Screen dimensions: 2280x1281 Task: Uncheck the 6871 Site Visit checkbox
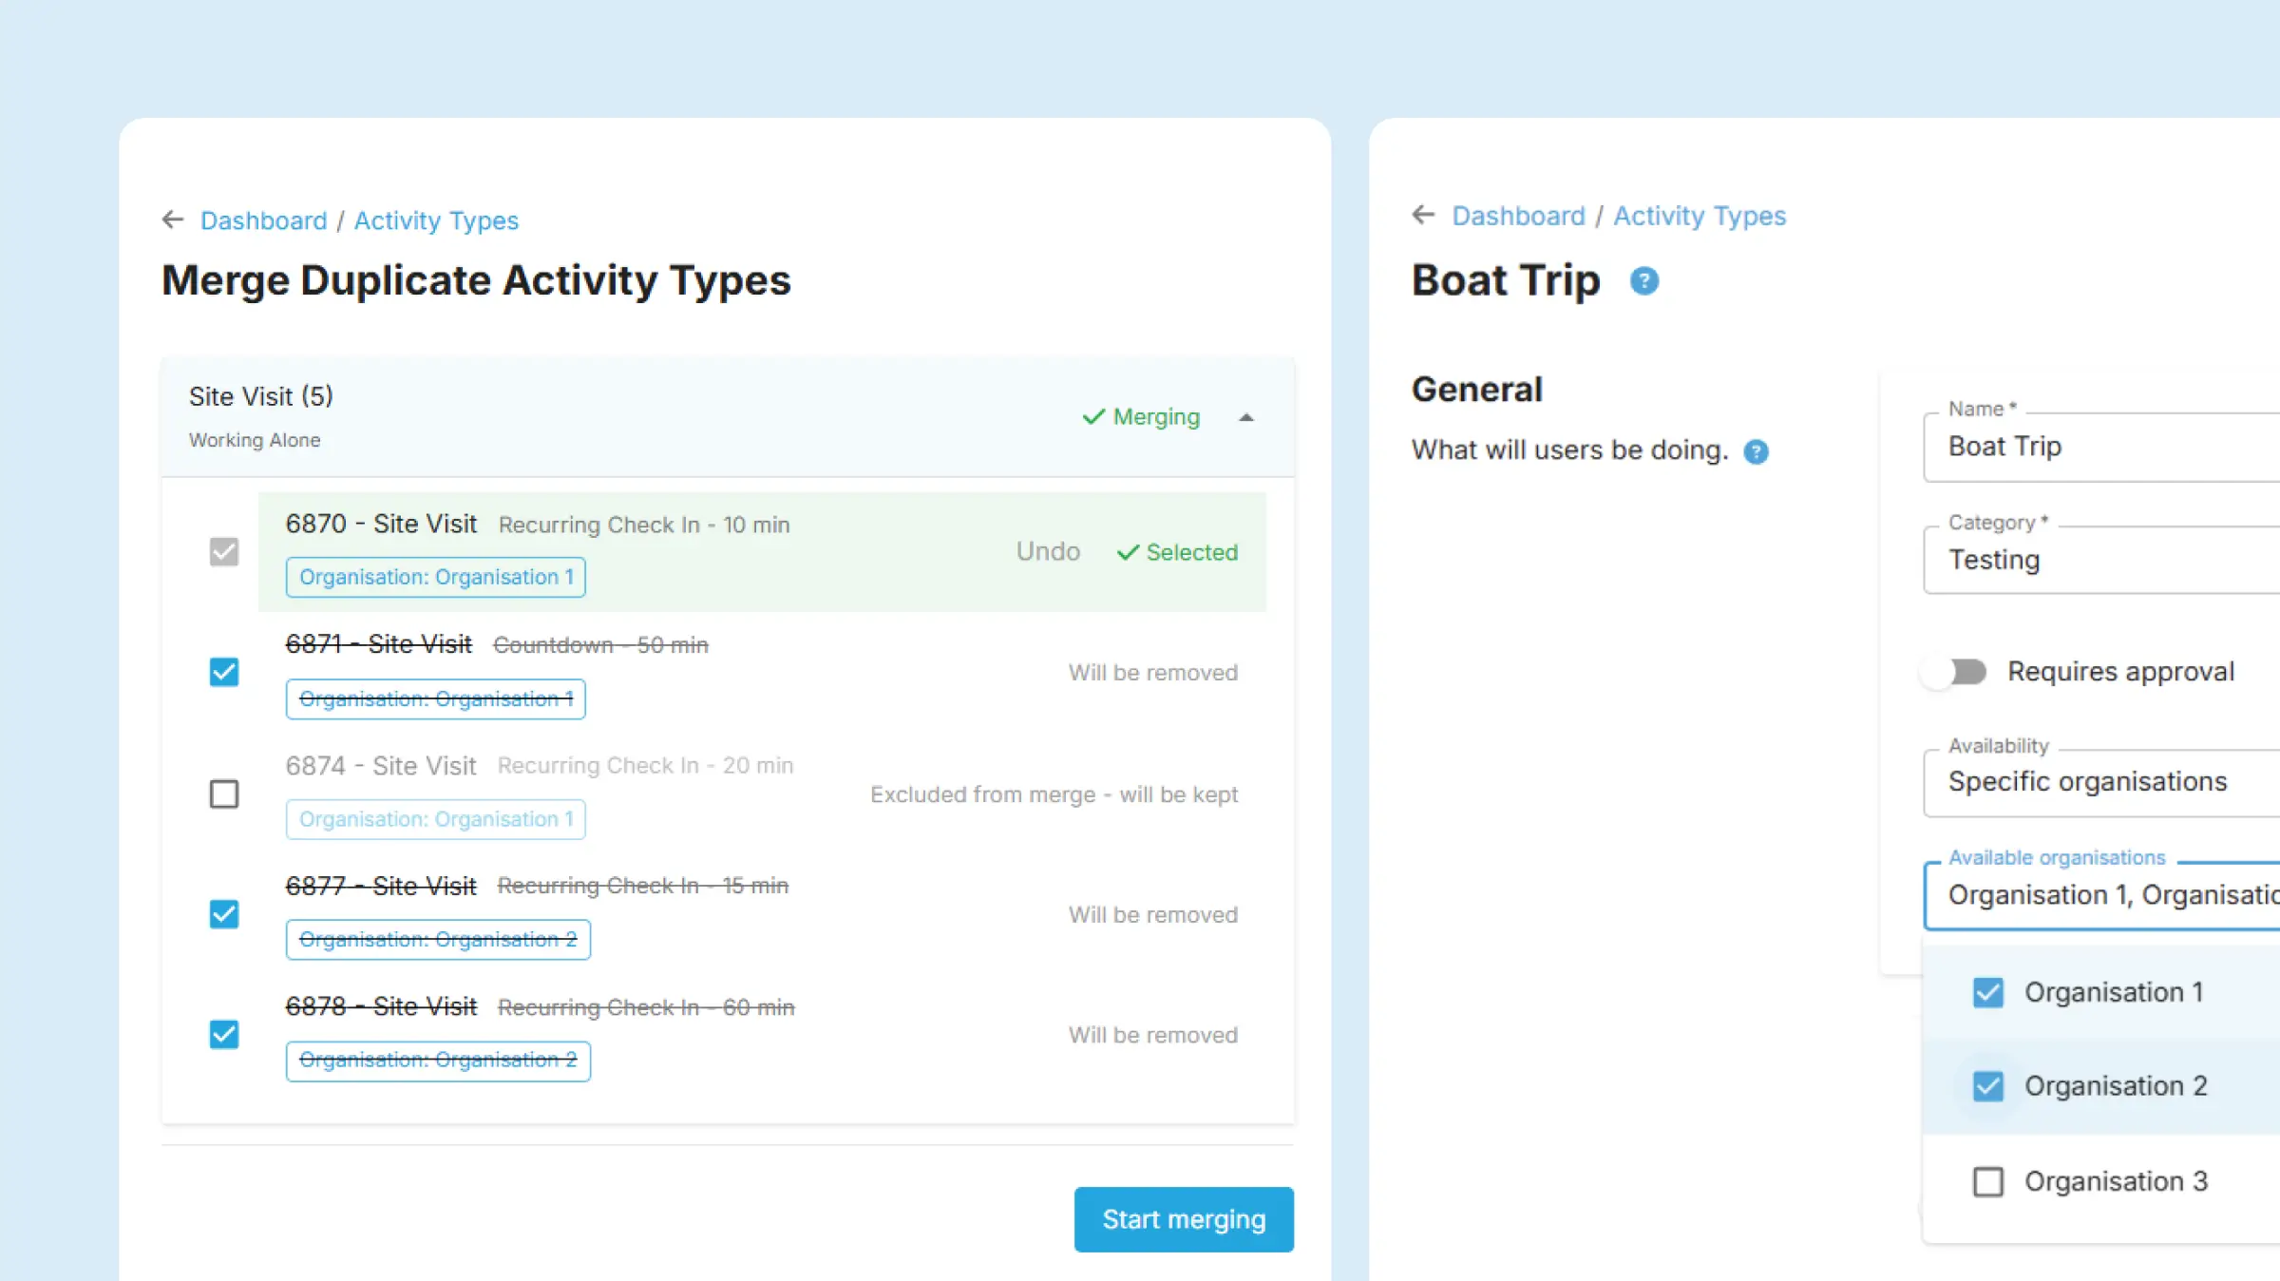[x=224, y=672]
